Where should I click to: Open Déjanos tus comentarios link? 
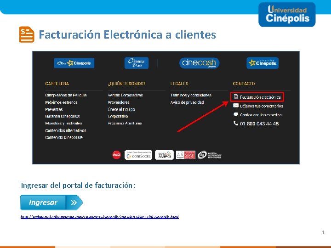pyautogui.click(x=262, y=106)
